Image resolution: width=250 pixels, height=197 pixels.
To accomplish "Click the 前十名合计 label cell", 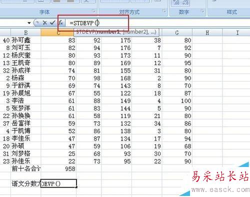I will pos(26,168).
